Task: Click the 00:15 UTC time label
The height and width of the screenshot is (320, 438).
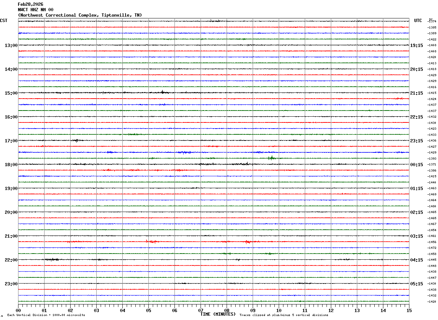Action: [x=416, y=165]
